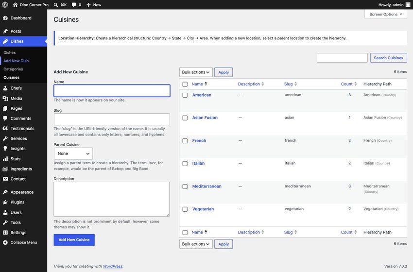
Task: Click the Contact envelope icon
Action: (x=5, y=179)
